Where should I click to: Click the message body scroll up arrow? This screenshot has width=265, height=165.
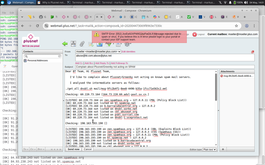(x=216, y=72)
